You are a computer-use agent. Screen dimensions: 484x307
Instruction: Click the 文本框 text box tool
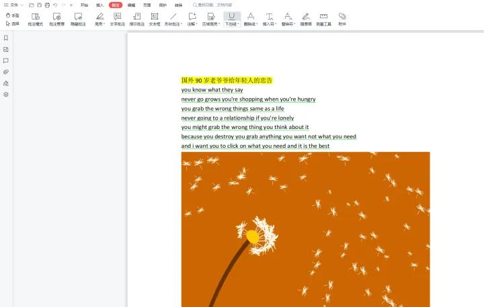coord(155,18)
